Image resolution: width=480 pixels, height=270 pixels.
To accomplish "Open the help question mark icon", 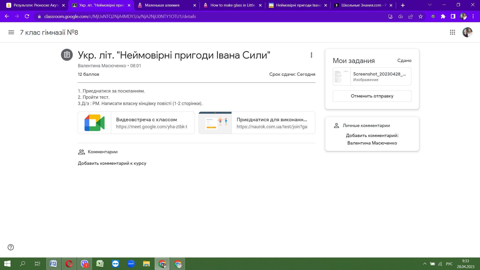I will coord(11,247).
